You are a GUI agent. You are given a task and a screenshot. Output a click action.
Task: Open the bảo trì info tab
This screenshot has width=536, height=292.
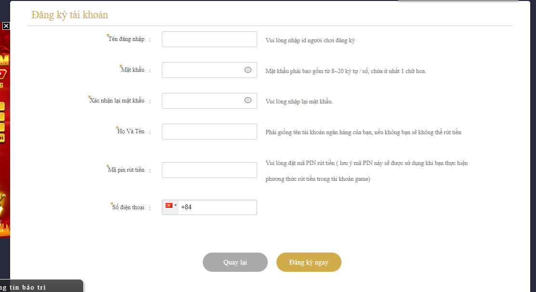(41, 287)
